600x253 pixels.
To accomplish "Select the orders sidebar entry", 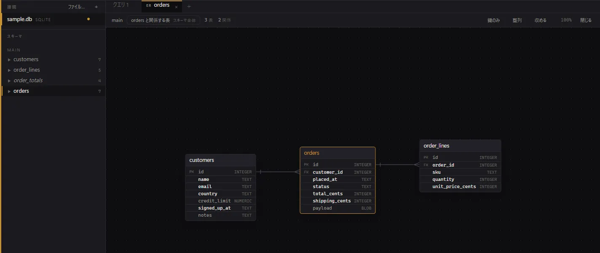I will pyautogui.click(x=54, y=91).
